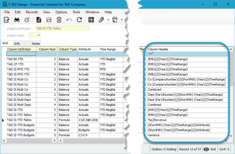Expand the print options dropdown arrow
235x154 pixels.
point(122,20)
